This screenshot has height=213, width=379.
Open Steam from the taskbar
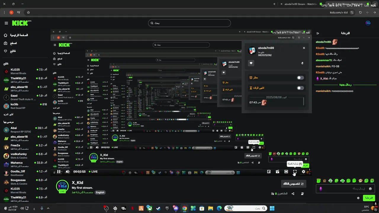pyautogui.click(x=158, y=208)
